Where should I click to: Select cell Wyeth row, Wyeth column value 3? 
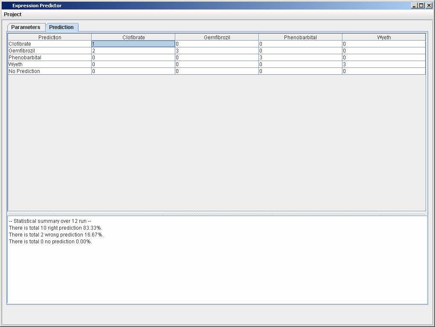coord(384,64)
